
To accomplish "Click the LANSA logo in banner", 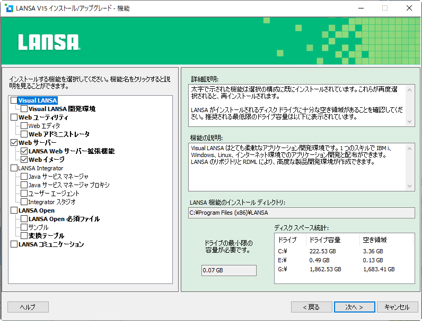I will (x=49, y=42).
